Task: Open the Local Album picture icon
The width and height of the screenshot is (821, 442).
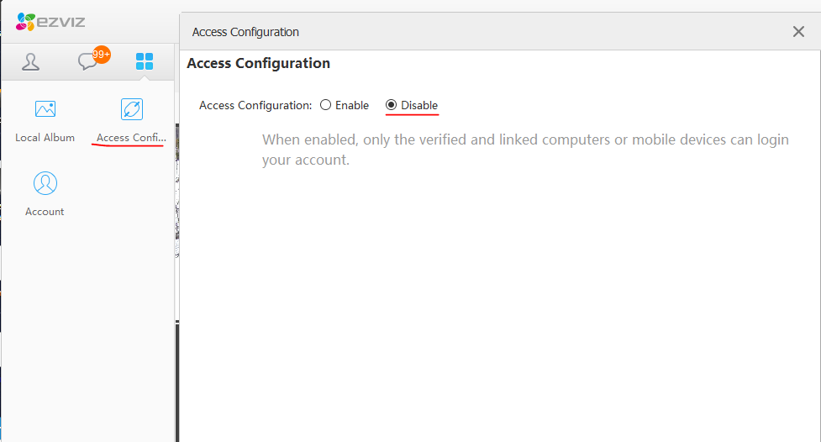Action: click(45, 109)
